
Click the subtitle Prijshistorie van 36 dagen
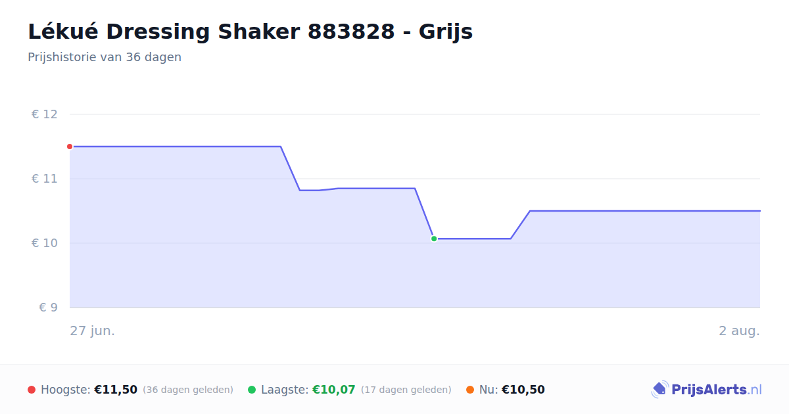point(105,57)
